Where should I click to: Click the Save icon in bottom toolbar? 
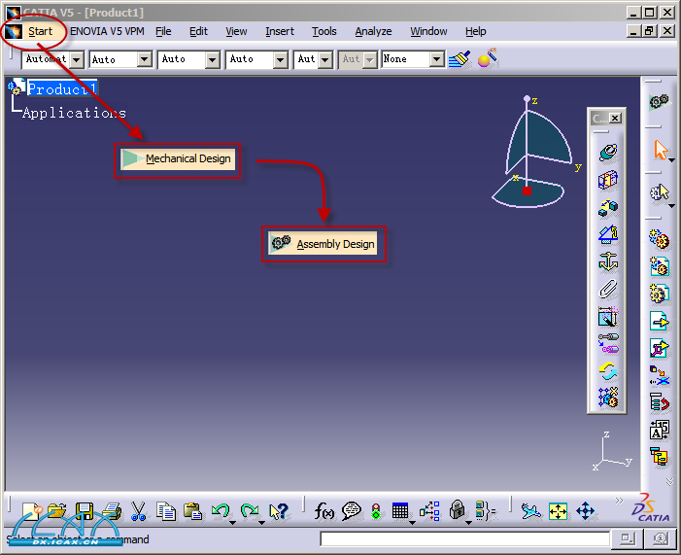click(x=85, y=510)
